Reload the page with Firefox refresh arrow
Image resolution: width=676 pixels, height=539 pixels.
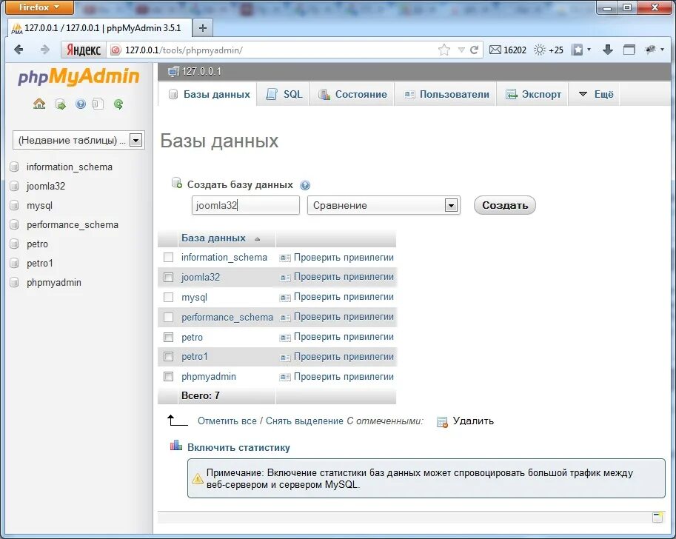(474, 50)
